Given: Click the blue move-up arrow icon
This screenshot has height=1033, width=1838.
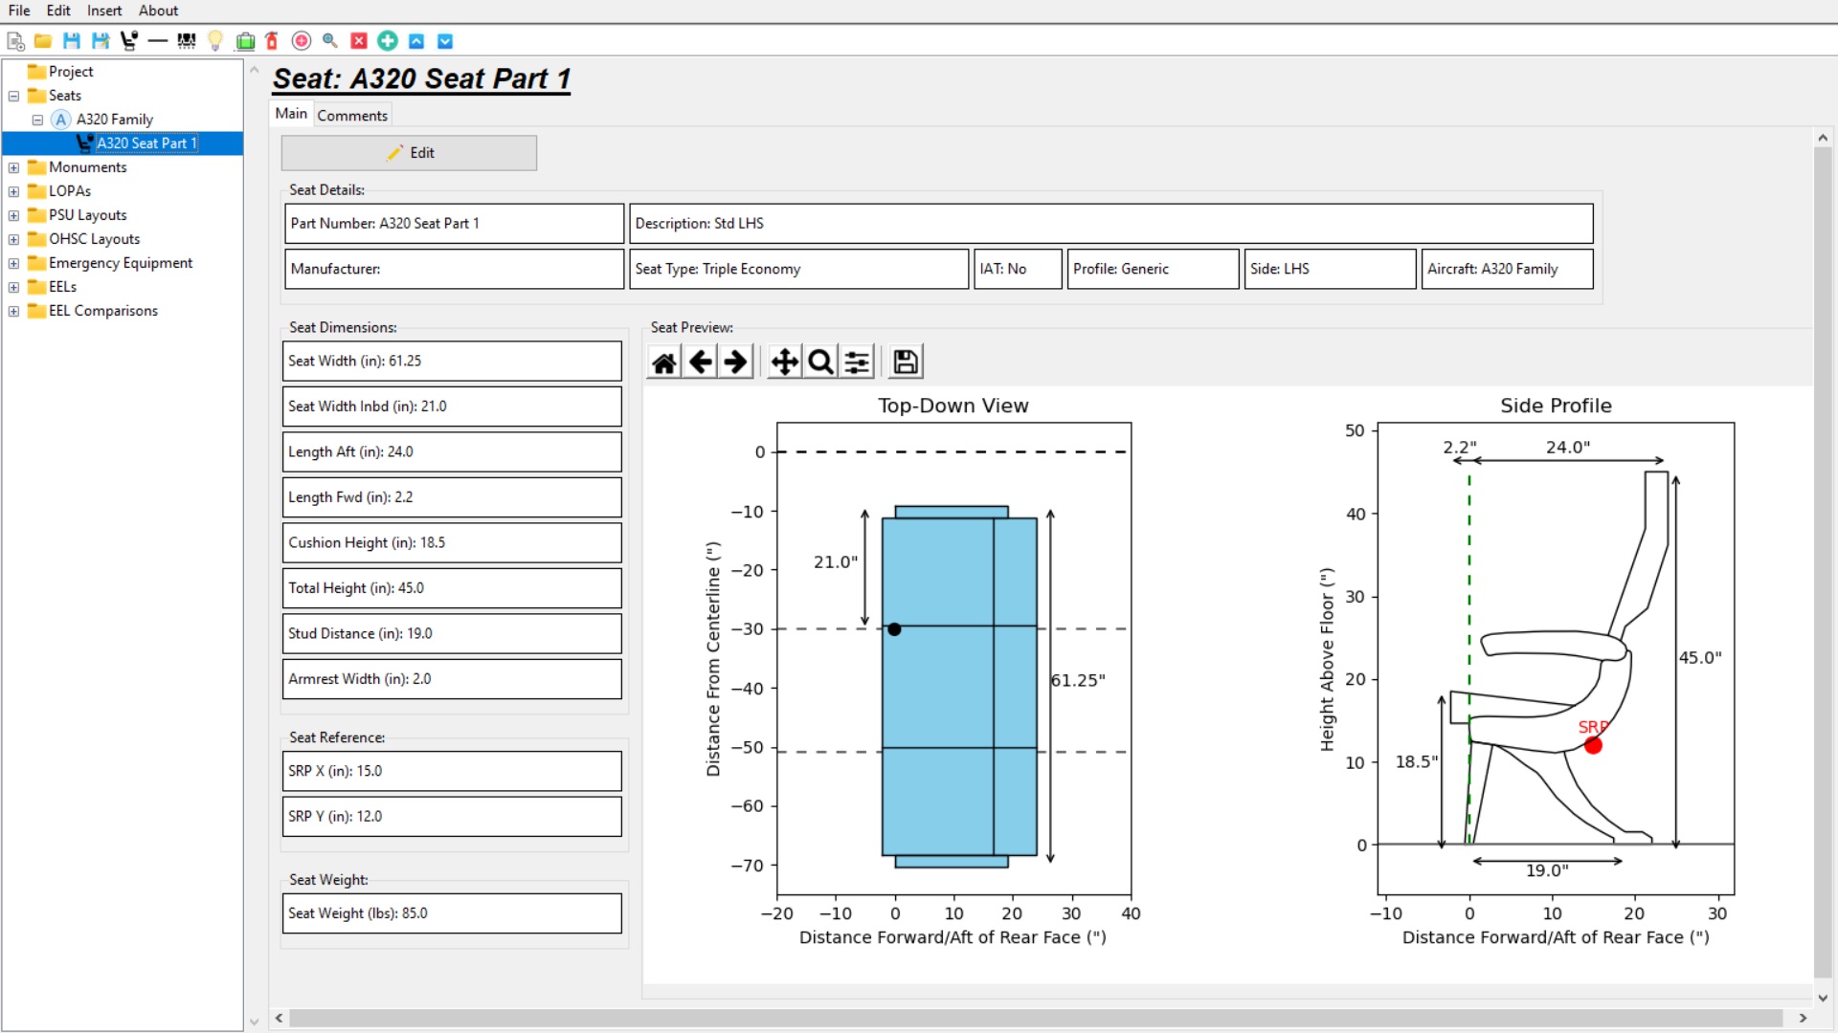Looking at the screenshot, I should (416, 41).
